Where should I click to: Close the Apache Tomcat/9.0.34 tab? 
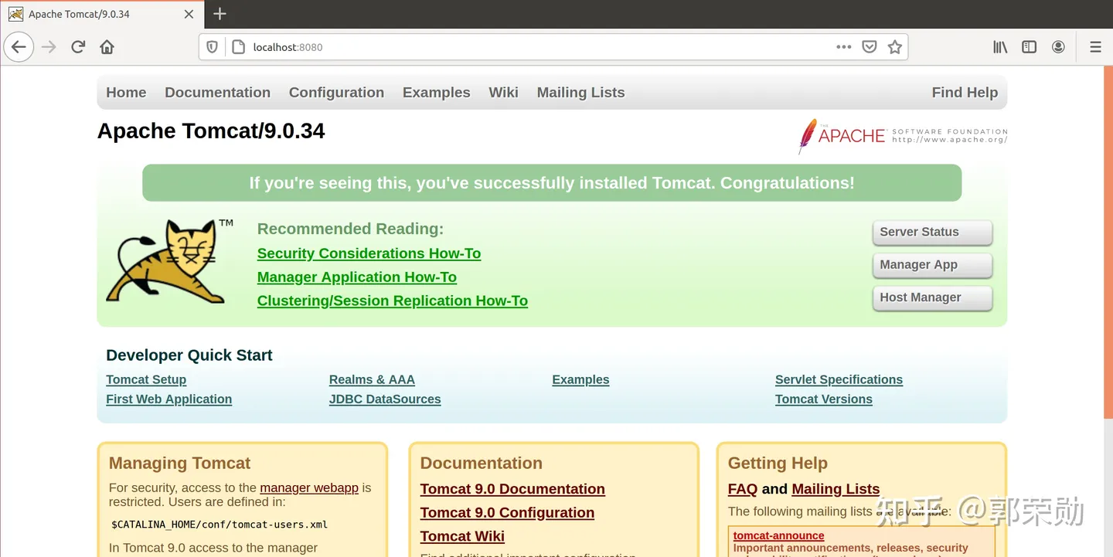coord(189,15)
